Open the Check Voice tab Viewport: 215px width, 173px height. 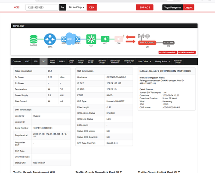(81, 61)
